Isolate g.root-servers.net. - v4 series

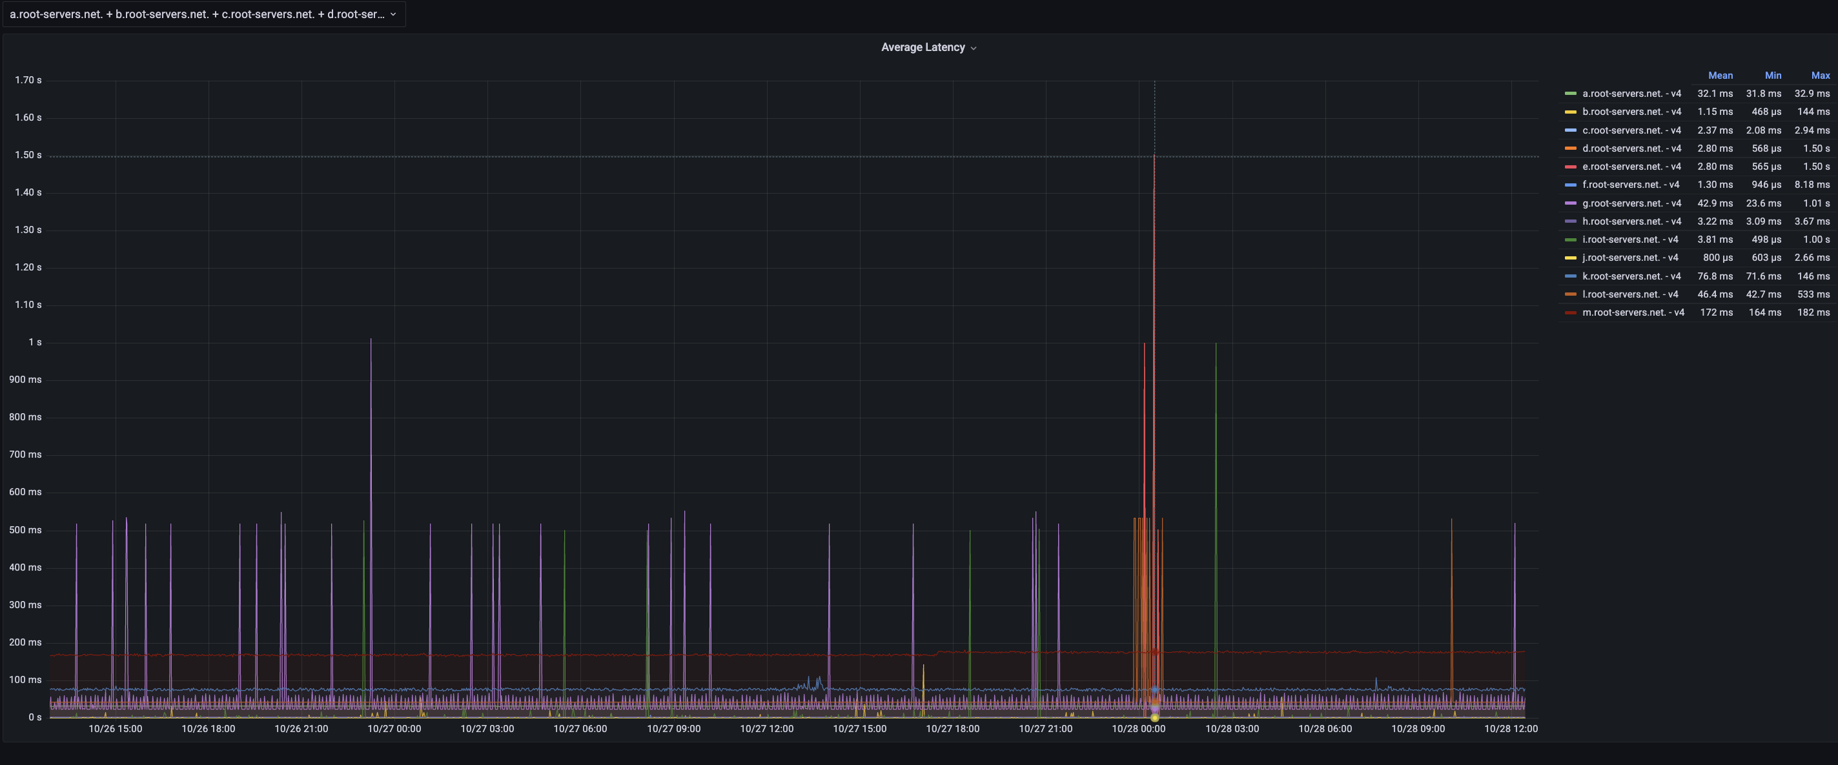(1631, 203)
